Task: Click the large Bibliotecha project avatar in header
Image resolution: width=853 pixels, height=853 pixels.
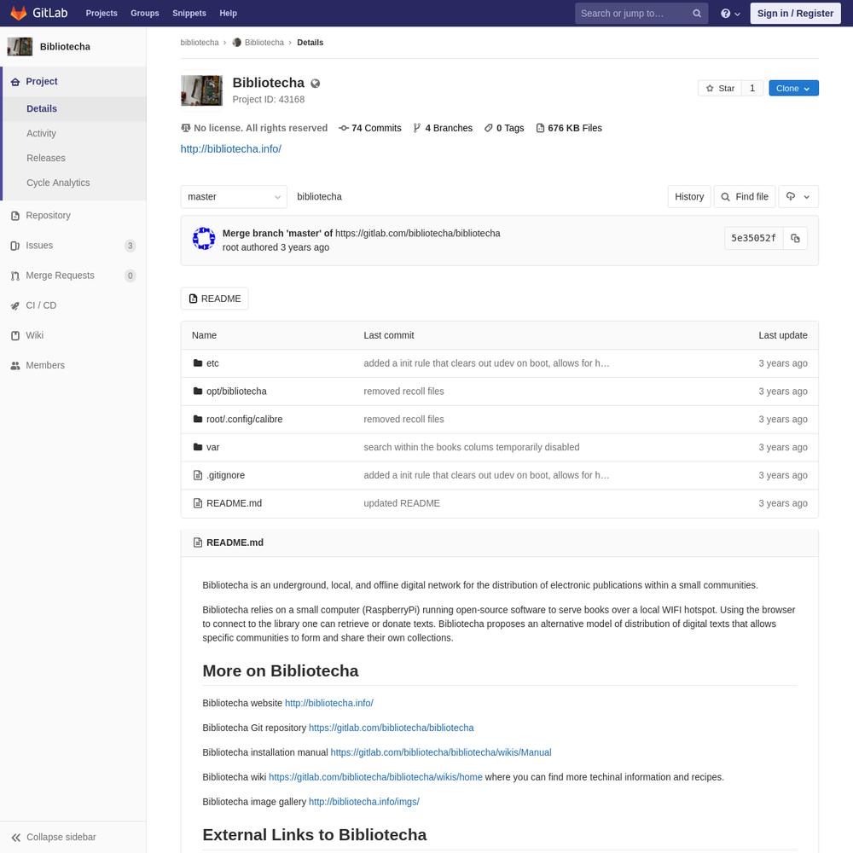Action: [201, 90]
